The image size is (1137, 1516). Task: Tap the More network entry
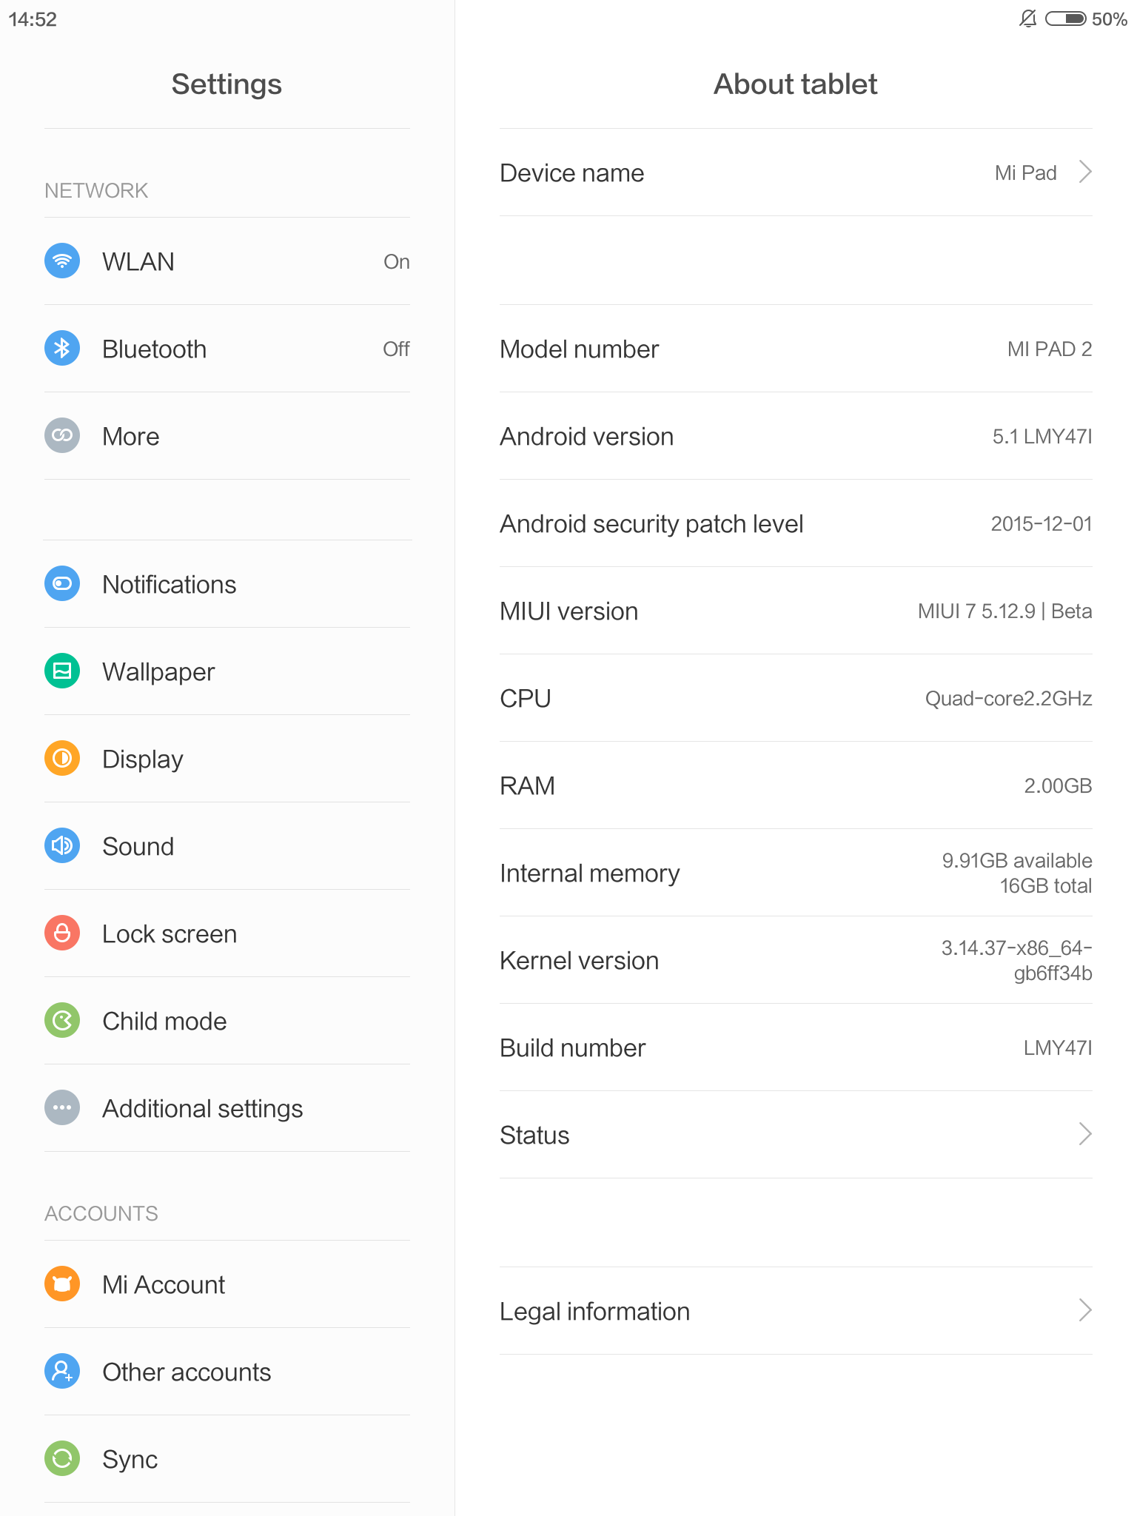point(227,436)
